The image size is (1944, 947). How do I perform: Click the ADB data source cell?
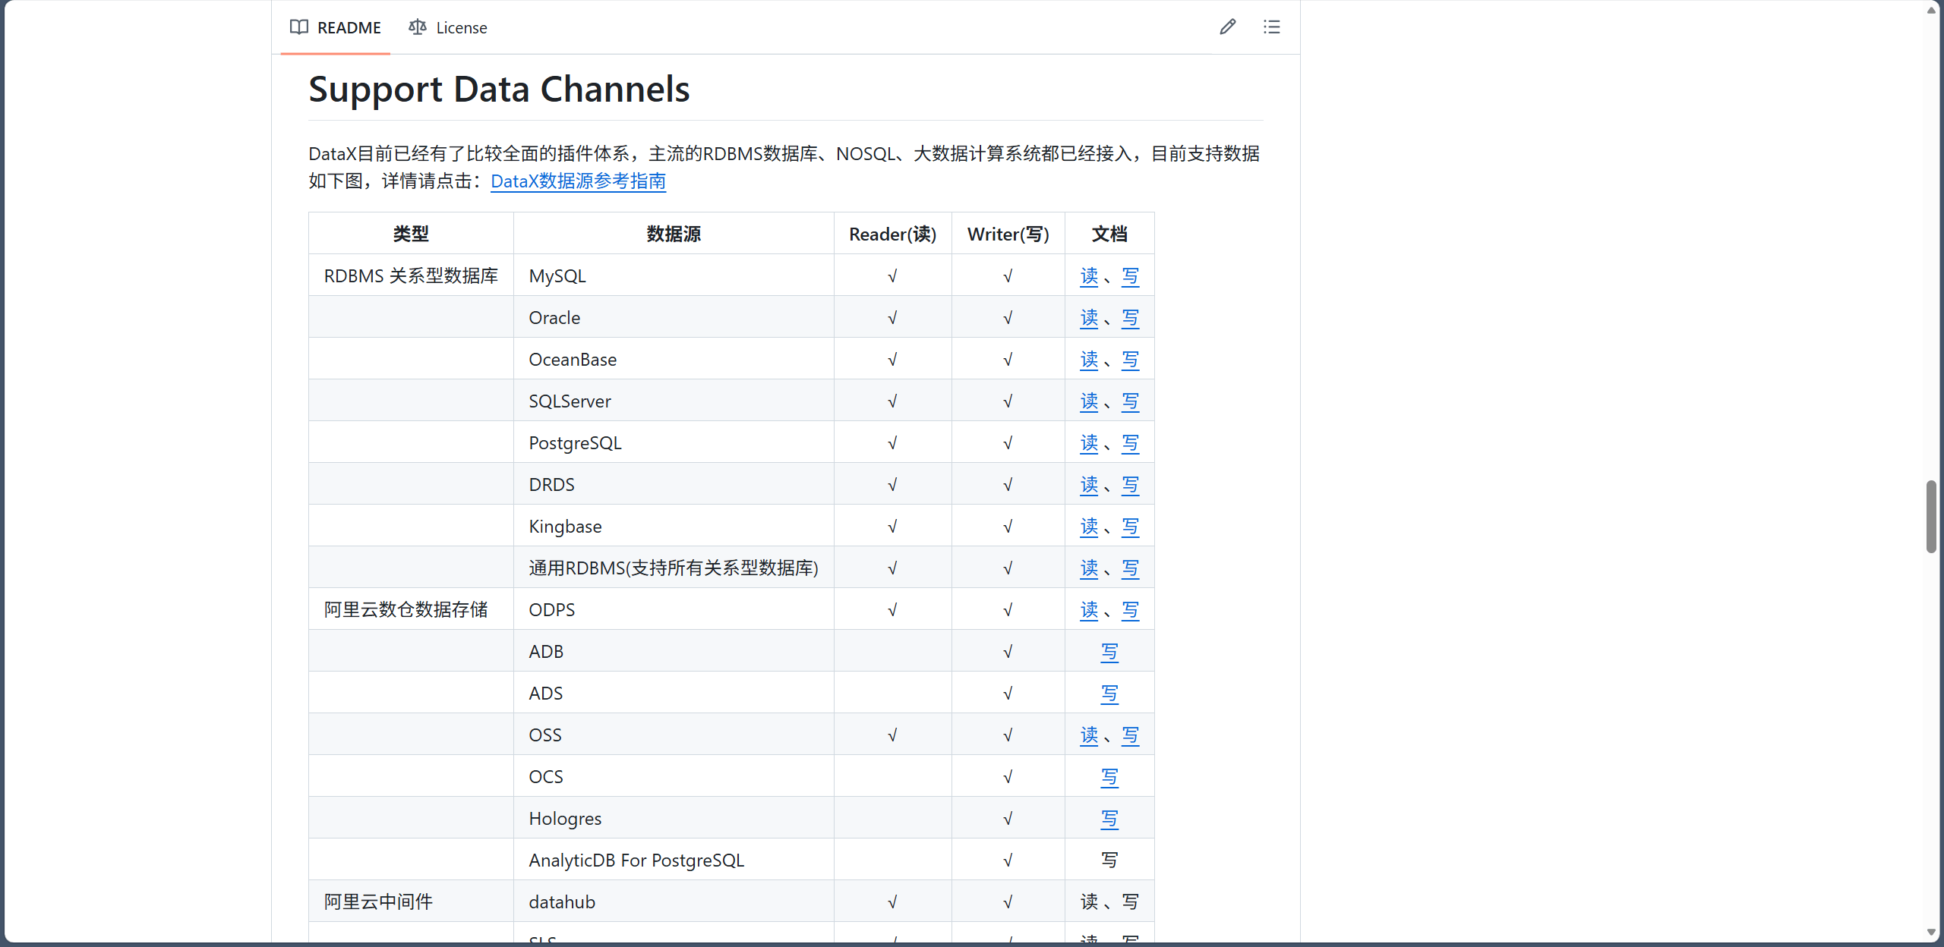tap(674, 651)
